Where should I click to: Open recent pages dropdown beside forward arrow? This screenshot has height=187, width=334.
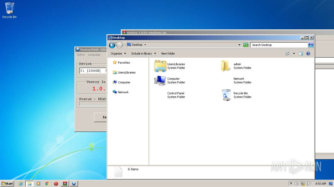(124, 45)
